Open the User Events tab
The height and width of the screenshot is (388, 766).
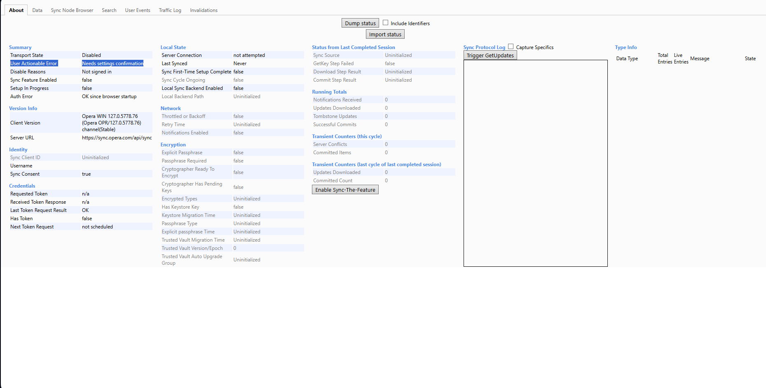pyautogui.click(x=137, y=10)
